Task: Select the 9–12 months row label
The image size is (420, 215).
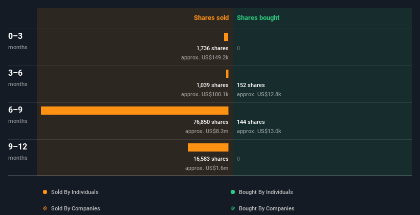Action: pyautogui.click(x=18, y=152)
